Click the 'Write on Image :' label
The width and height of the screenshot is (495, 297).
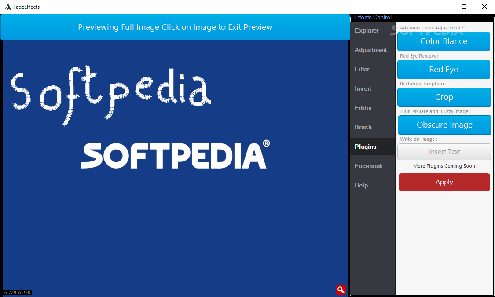point(418,139)
